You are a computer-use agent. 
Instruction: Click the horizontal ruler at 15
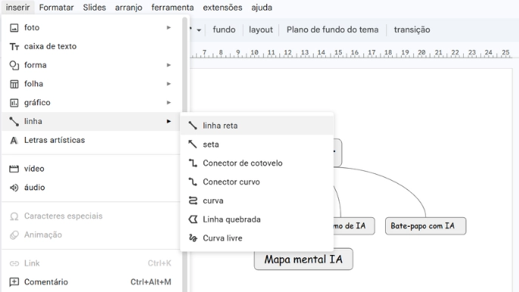tap(338, 53)
